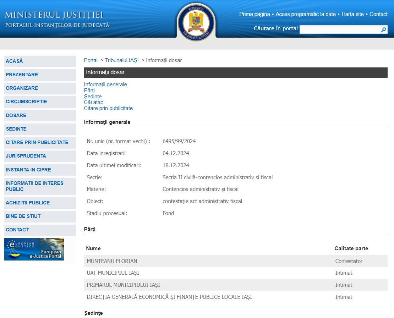Viewport: 394px width, 318px height.
Task: Open CITARE PRIN PUBLICITATE sidebar item
Action: pyautogui.click(x=40, y=142)
